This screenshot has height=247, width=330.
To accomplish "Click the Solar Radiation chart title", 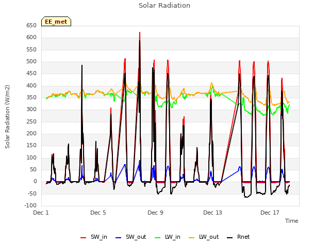I will (x=164, y=6).
